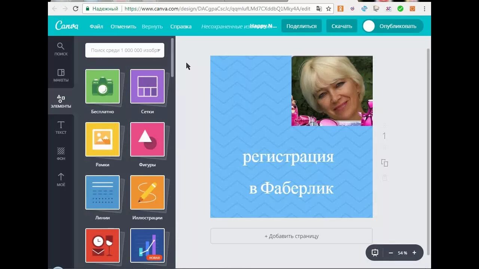The height and width of the screenshot is (269, 479).
Task: Open the green checkmark extension icon
Action: pos(400,8)
